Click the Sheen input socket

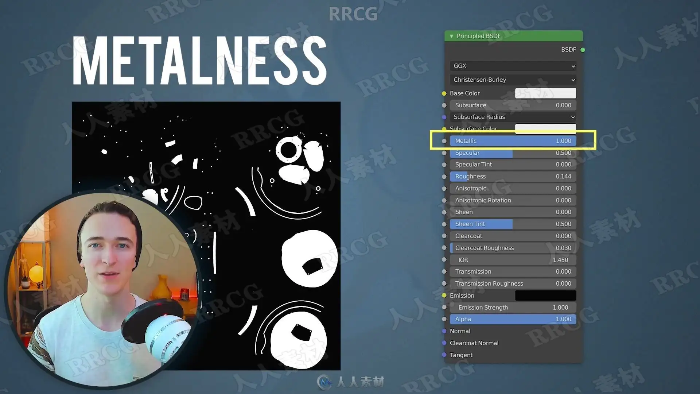pos(444,212)
